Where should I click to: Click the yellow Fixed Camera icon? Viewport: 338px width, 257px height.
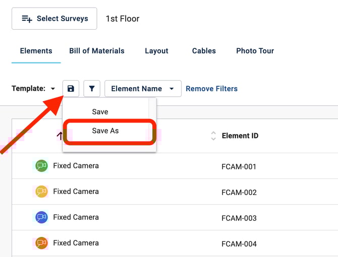(x=41, y=191)
